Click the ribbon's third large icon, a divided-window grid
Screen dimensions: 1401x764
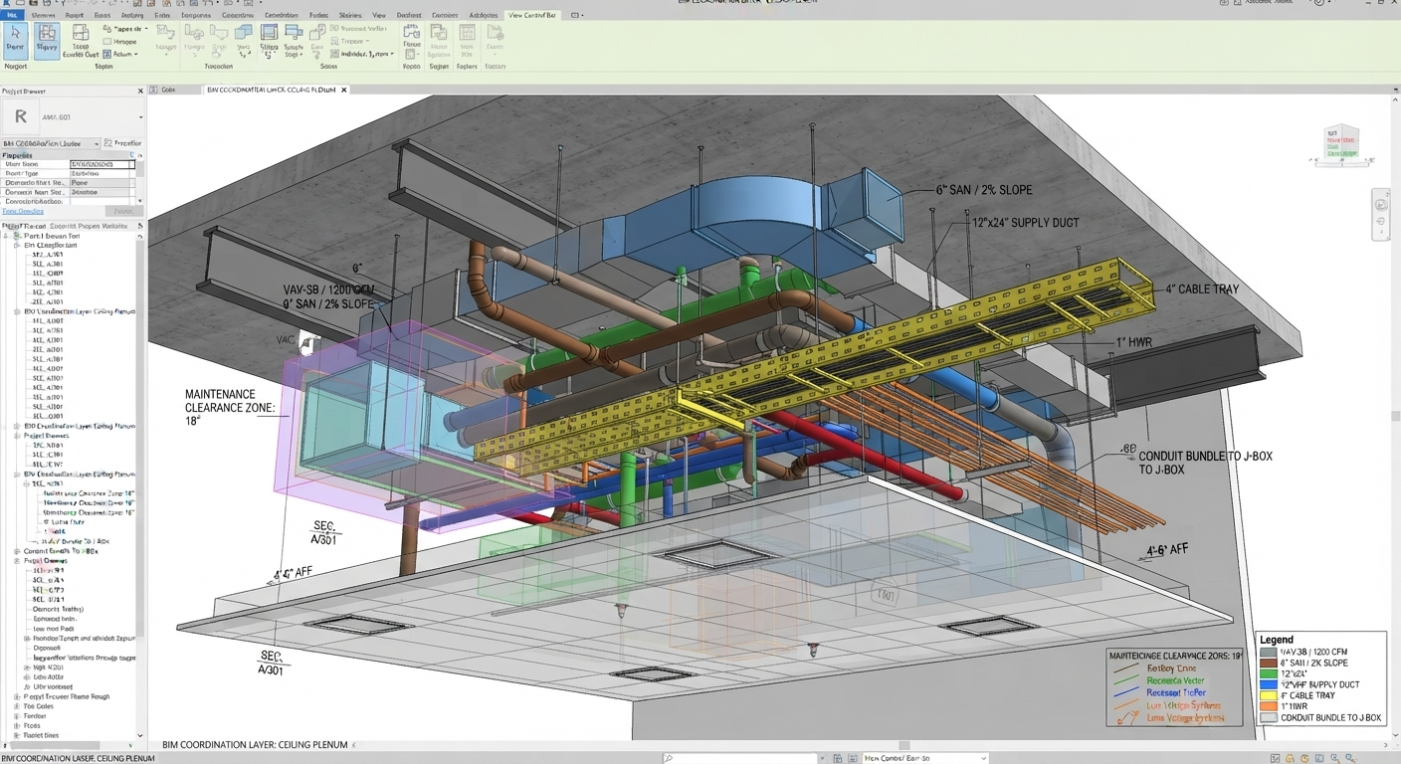pos(80,34)
